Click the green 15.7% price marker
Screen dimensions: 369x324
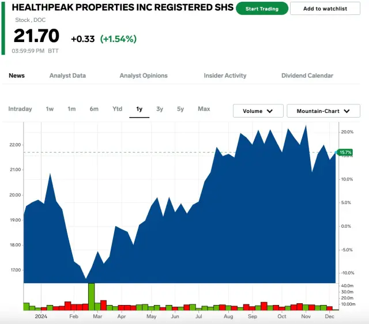pyautogui.click(x=345, y=152)
